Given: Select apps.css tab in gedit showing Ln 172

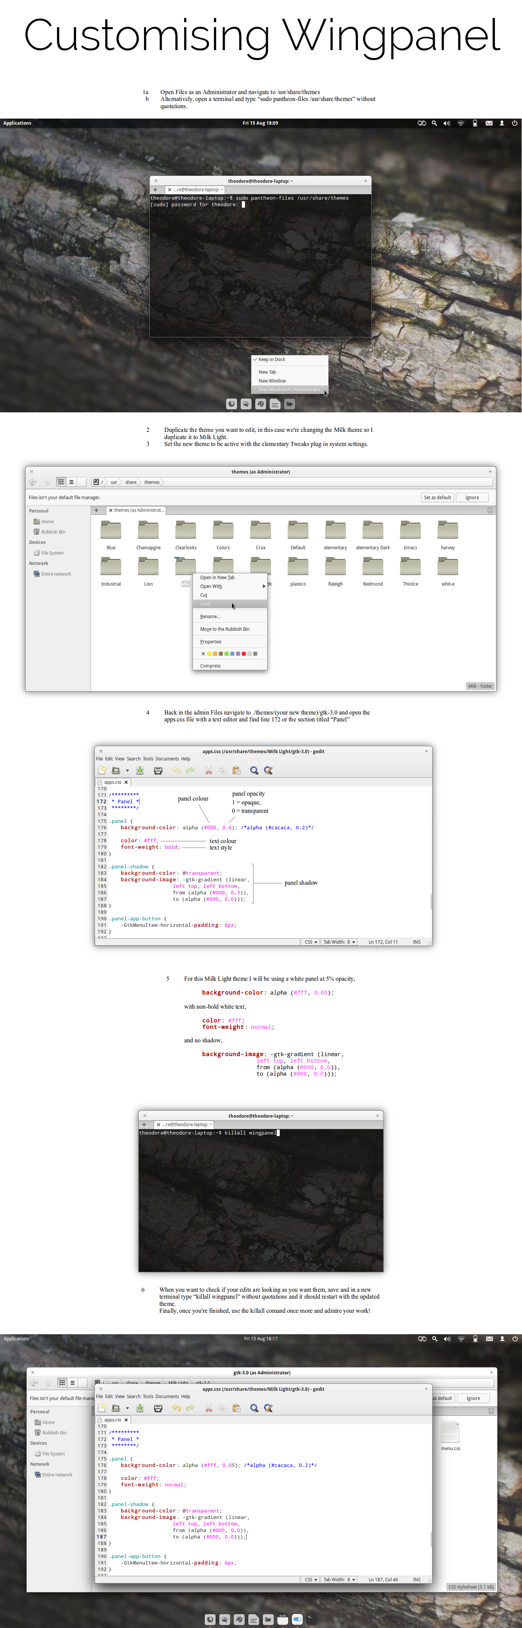Looking at the screenshot, I should coord(112,782).
